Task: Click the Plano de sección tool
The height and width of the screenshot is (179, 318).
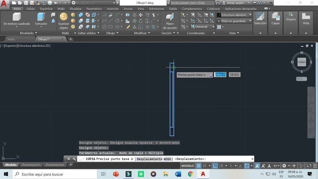Action: [170, 21]
